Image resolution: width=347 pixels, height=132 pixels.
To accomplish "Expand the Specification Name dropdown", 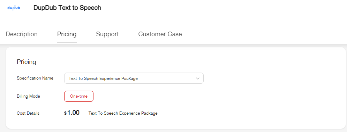I will tap(134, 78).
